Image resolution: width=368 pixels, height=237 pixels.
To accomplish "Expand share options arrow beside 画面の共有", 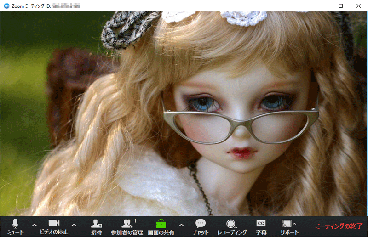I will point(181,225).
